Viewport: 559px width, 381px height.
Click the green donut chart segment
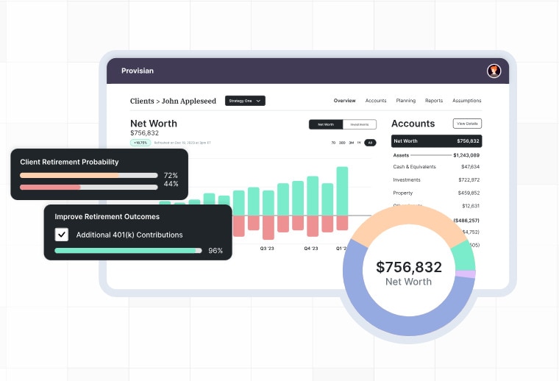[464, 254]
